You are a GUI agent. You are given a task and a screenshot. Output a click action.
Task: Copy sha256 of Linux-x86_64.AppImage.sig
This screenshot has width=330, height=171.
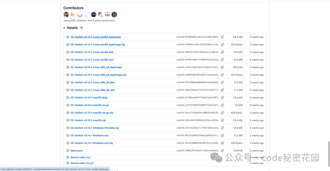click(x=222, y=75)
